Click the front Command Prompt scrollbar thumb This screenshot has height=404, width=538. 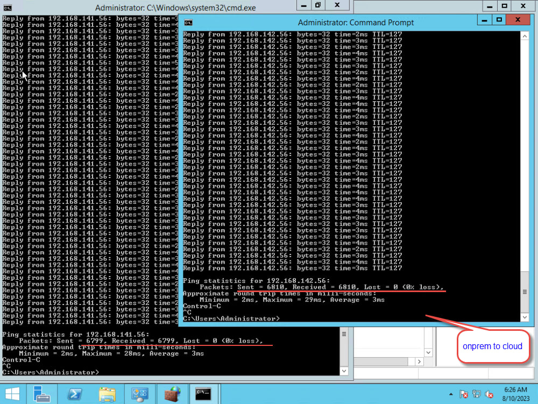525,291
